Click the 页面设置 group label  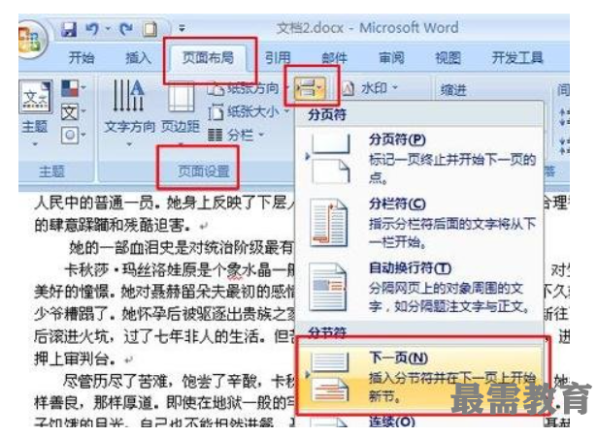pos(203,171)
